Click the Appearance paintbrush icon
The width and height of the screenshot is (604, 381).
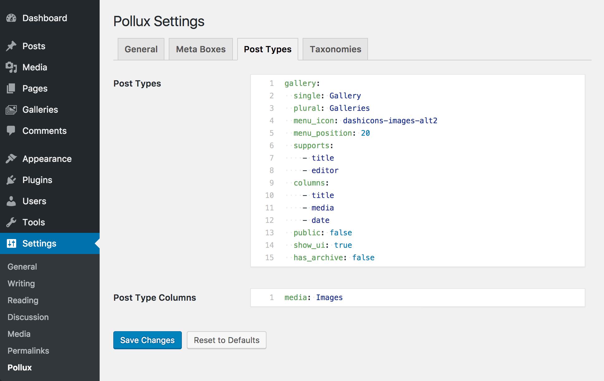click(11, 159)
